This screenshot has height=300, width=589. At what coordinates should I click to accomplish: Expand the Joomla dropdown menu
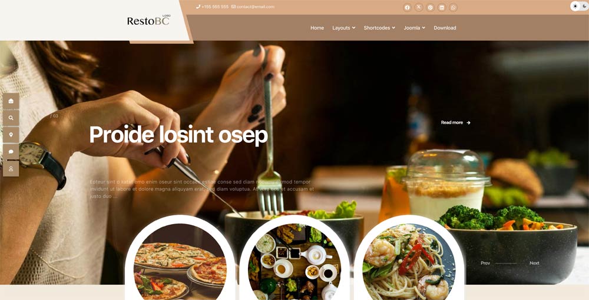[414, 28]
